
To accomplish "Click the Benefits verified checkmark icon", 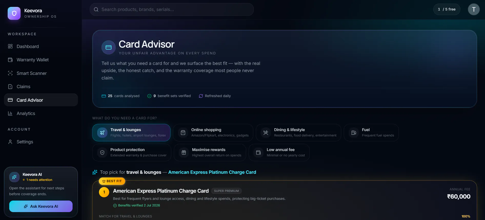I will click(115, 205).
